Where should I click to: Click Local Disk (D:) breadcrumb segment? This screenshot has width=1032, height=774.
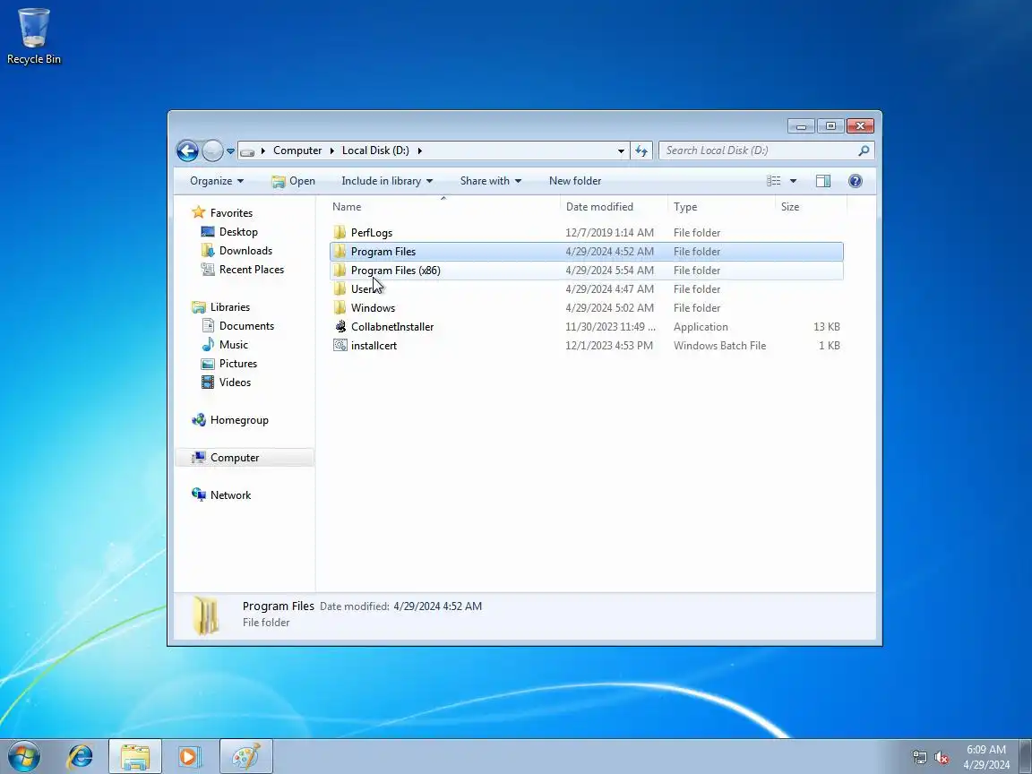click(375, 150)
